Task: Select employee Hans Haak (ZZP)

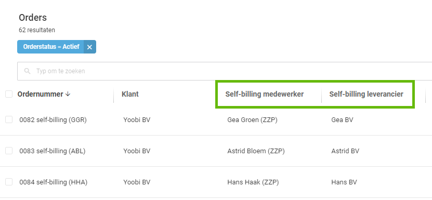Action: coord(253,182)
